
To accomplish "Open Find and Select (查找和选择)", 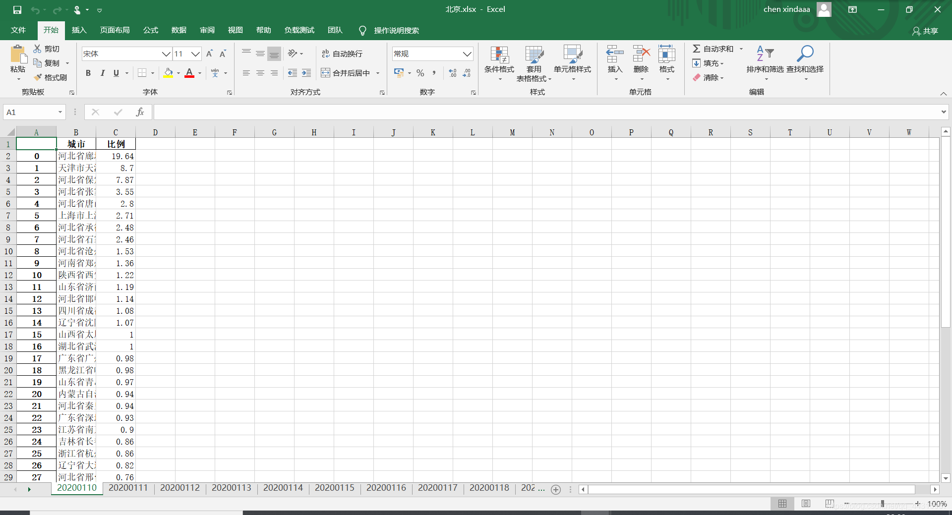I will [805, 63].
